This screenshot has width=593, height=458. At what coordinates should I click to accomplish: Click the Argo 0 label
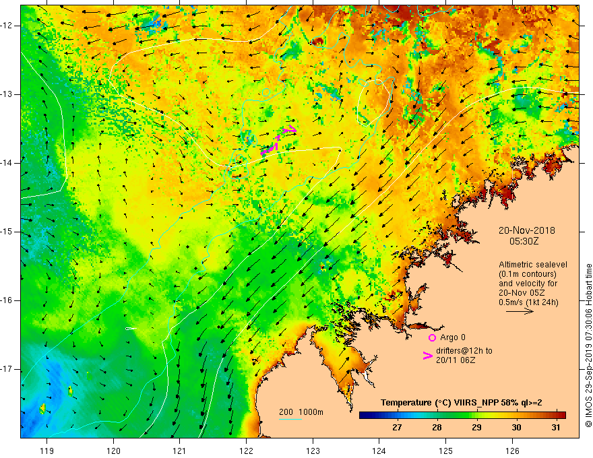[x=453, y=337]
